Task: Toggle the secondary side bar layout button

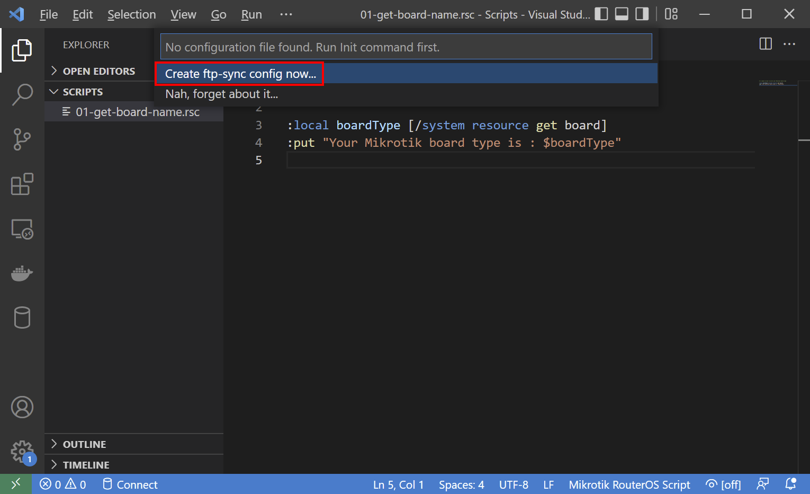Action: (x=642, y=14)
